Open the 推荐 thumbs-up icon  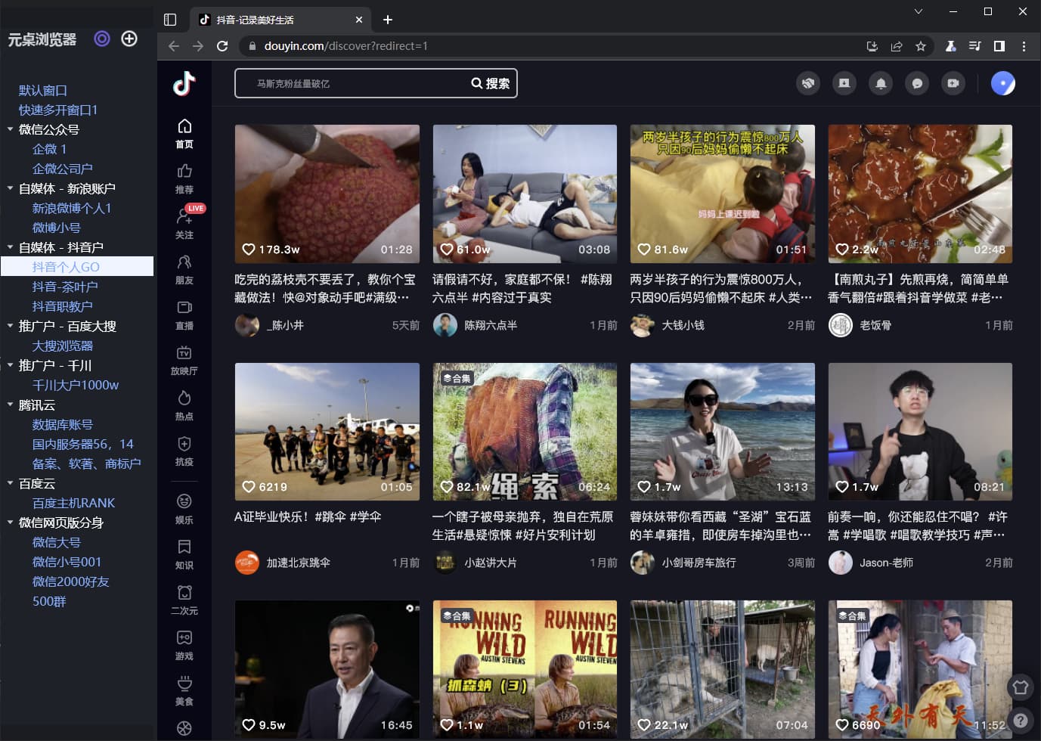point(184,178)
